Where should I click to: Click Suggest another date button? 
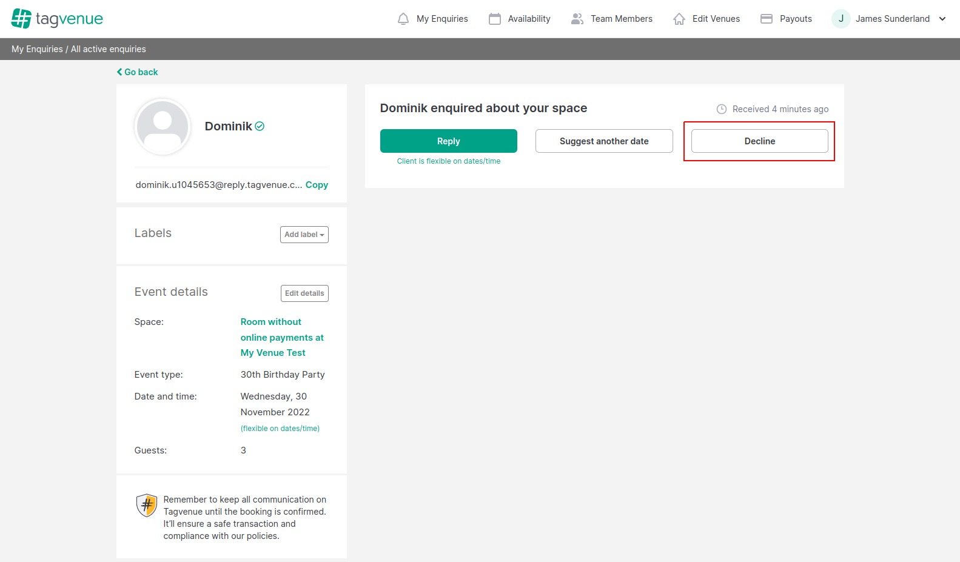[x=604, y=141]
